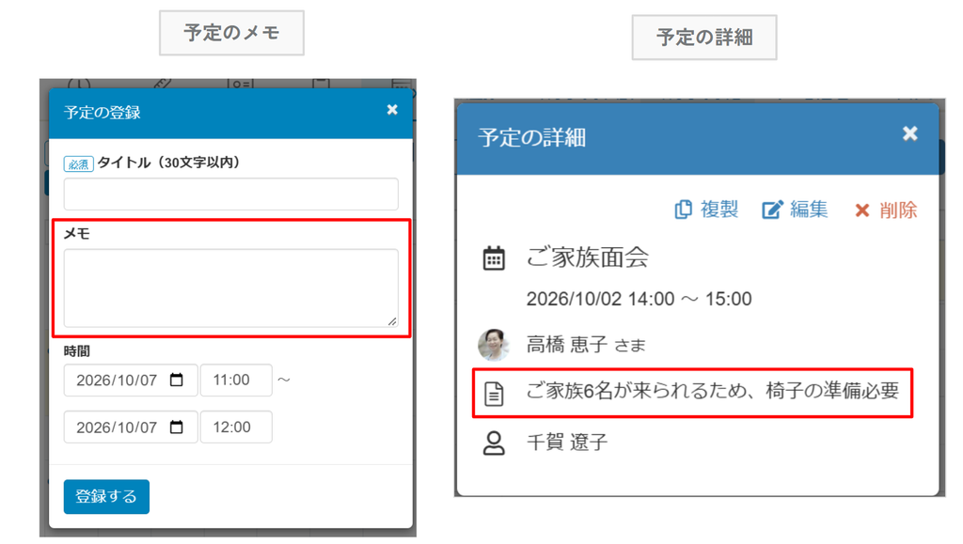
Task: Click the memo document icon
Action: (494, 394)
